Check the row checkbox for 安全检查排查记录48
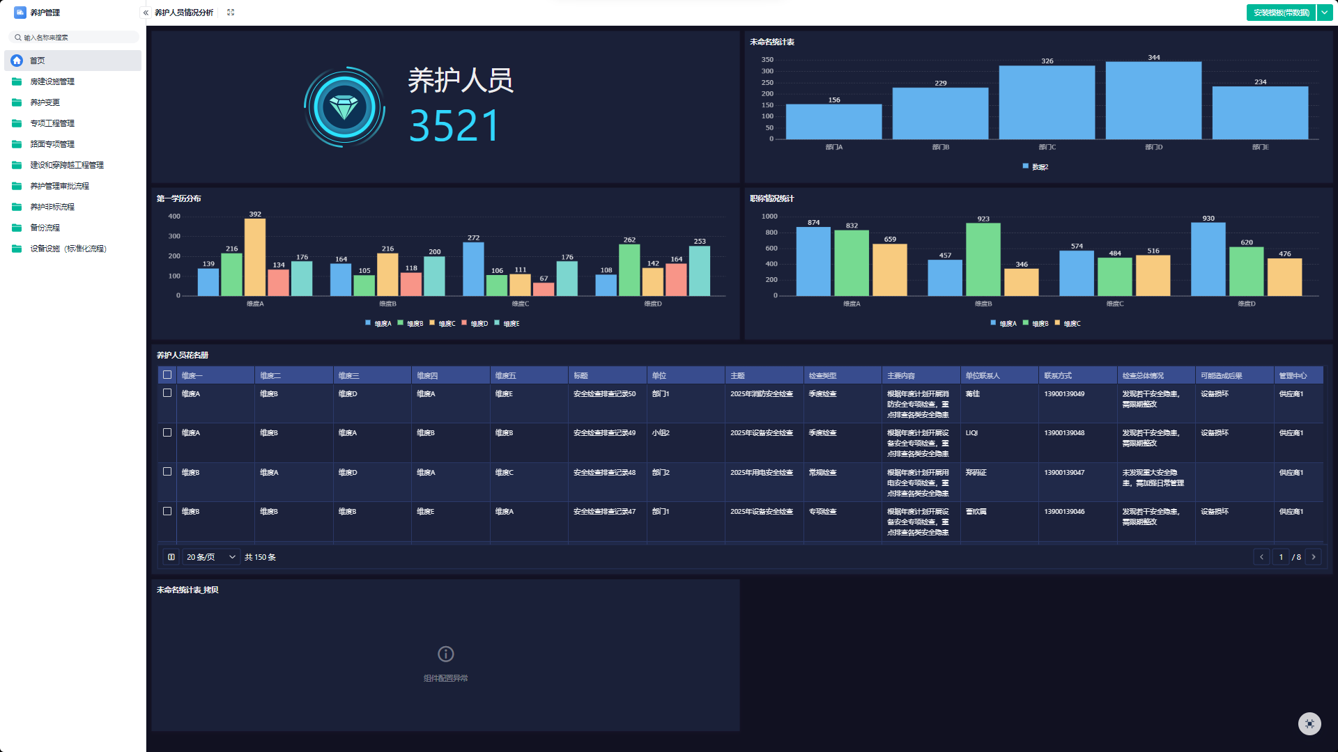Viewport: 1338px width, 752px height. point(167,471)
